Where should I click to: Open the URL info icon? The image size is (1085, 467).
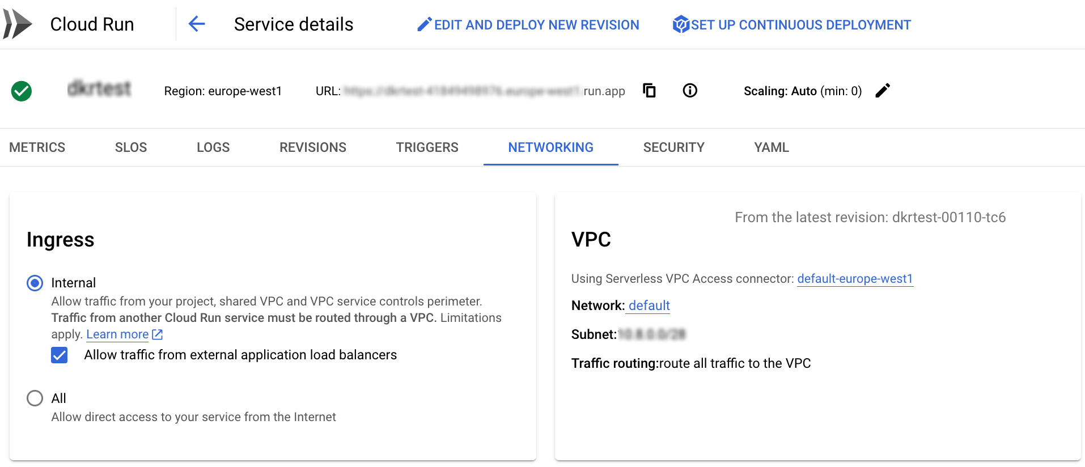pos(690,91)
